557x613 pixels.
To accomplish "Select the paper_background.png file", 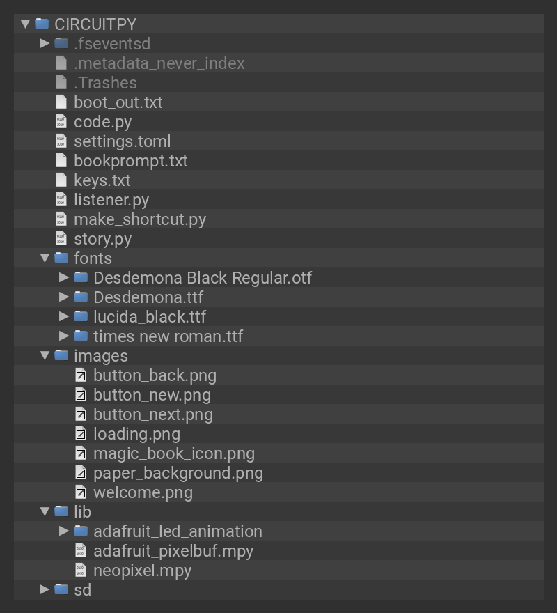I will click(x=178, y=472).
